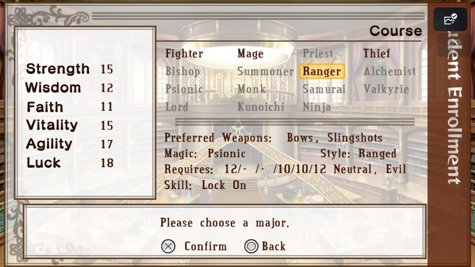This screenshot has width=475, height=267.
Task: Click the Confirm label
Action: (x=205, y=246)
